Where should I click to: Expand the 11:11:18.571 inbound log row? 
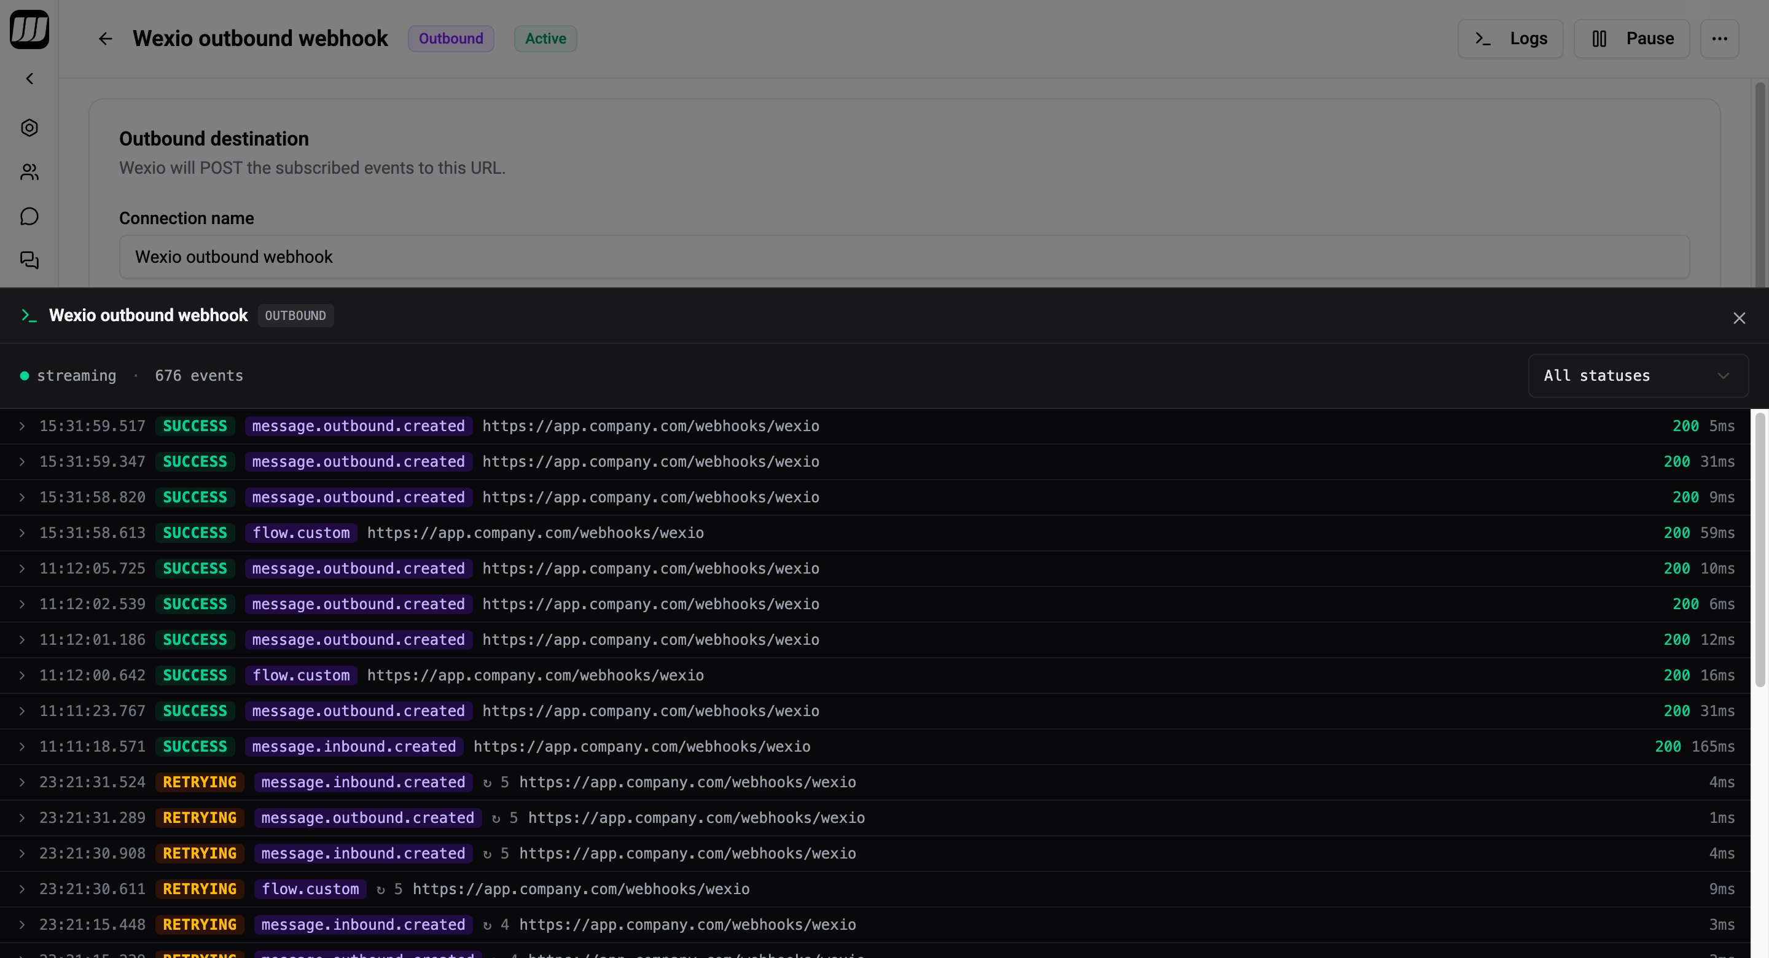(22, 747)
